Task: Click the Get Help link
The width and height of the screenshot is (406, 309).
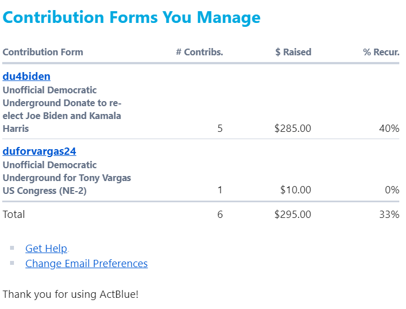Action: point(46,249)
